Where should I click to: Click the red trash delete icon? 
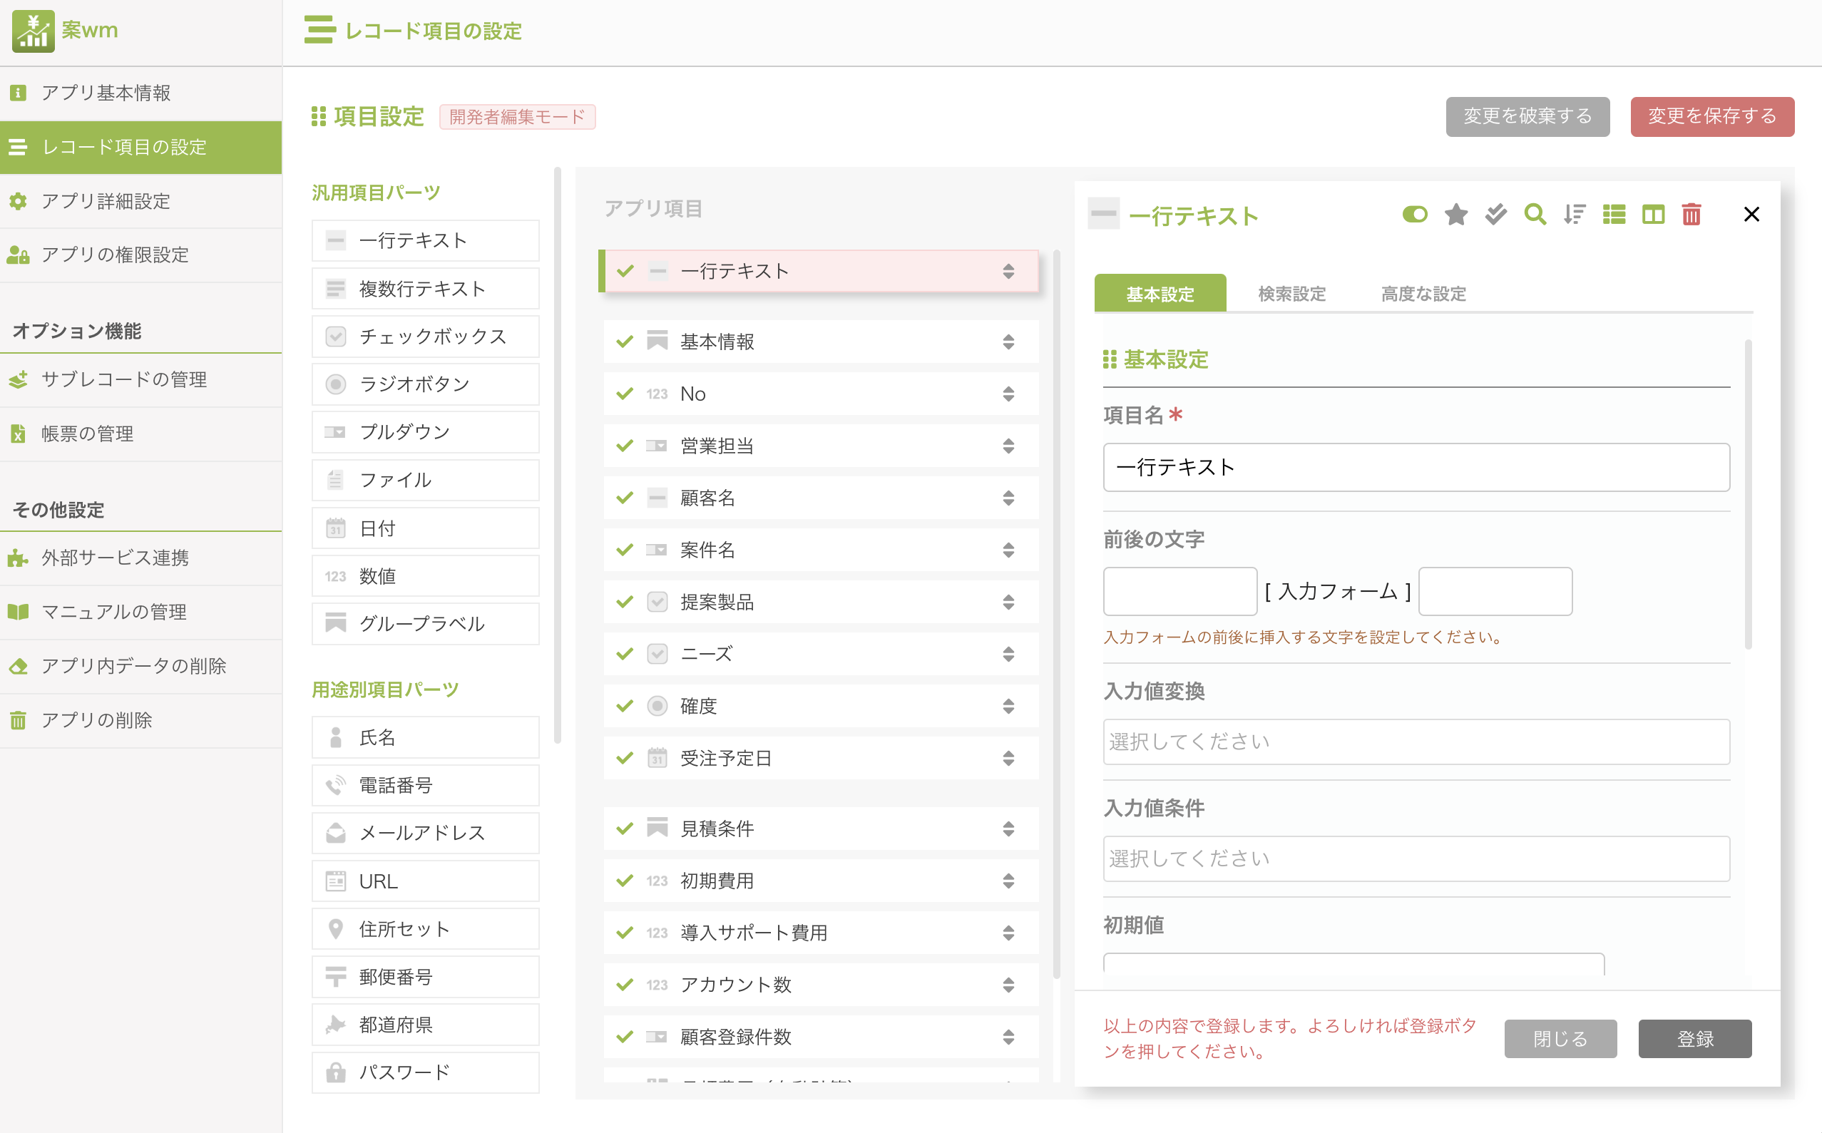coord(1691,215)
